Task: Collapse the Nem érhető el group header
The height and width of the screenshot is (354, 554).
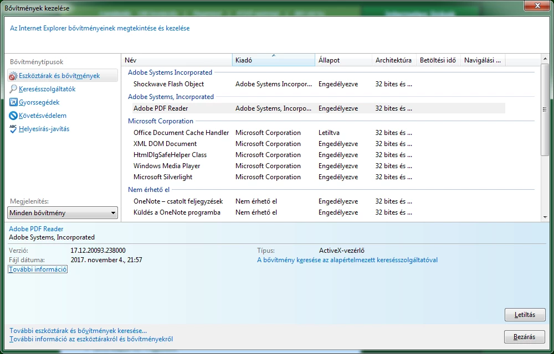Action: pos(148,190)
